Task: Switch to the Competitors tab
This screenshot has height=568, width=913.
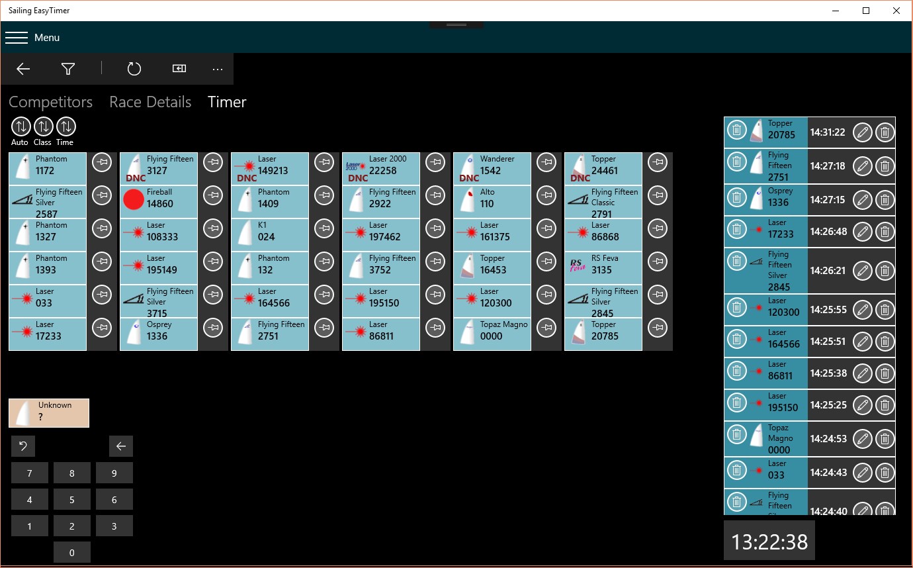Action: [50, 101]
